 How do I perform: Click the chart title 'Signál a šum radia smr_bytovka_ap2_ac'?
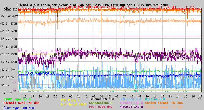[x=51, y=5]
